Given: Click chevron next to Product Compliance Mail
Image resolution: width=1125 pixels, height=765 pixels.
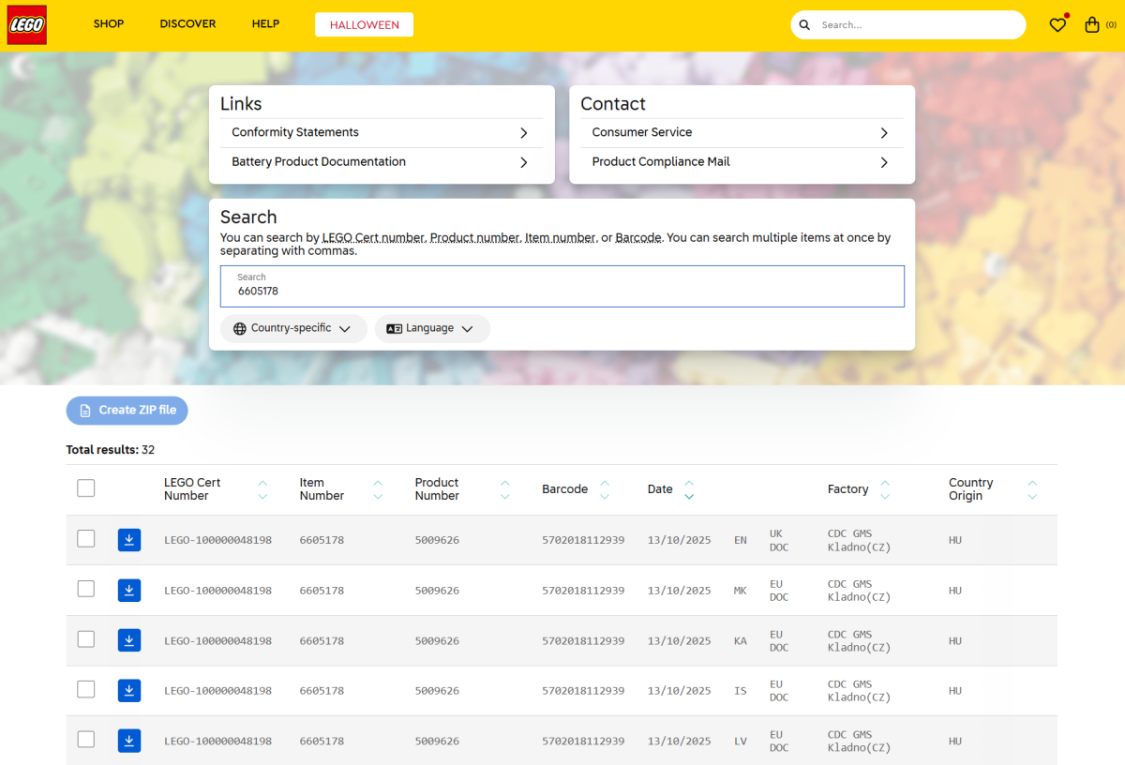Looking at the screenshot, I should tap(884, 162).
